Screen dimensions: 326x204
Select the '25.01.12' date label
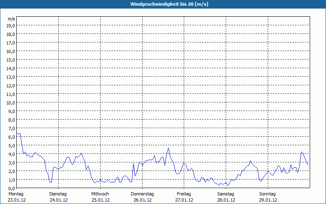[x=101, y=200]
